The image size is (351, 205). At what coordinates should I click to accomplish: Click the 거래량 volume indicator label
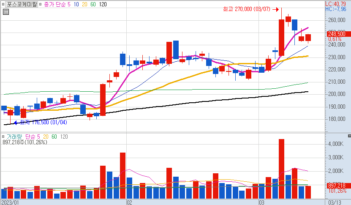[x=14, y=137]
